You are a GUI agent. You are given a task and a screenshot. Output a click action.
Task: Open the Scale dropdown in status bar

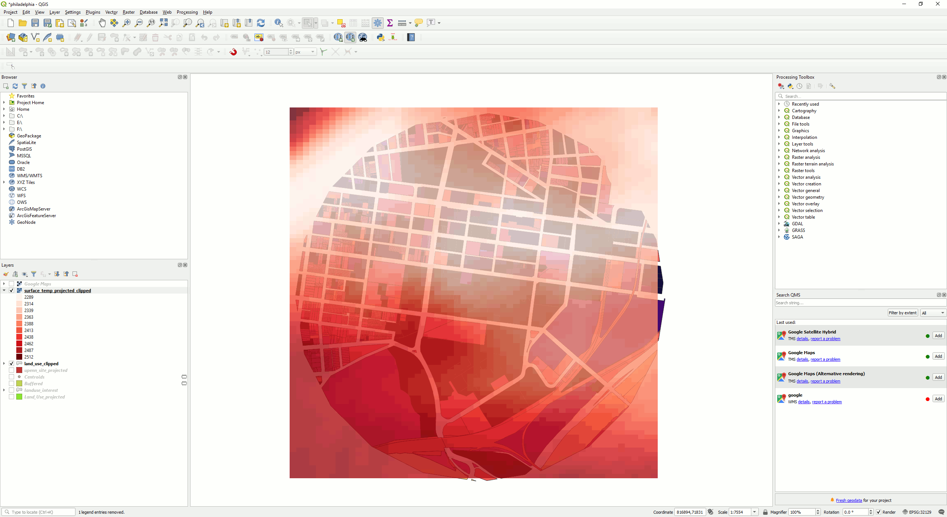pos(754,512)
